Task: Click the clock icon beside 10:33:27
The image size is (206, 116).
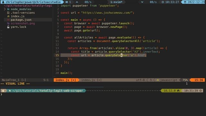Action: pyautogui.click(x=163, y=2)
